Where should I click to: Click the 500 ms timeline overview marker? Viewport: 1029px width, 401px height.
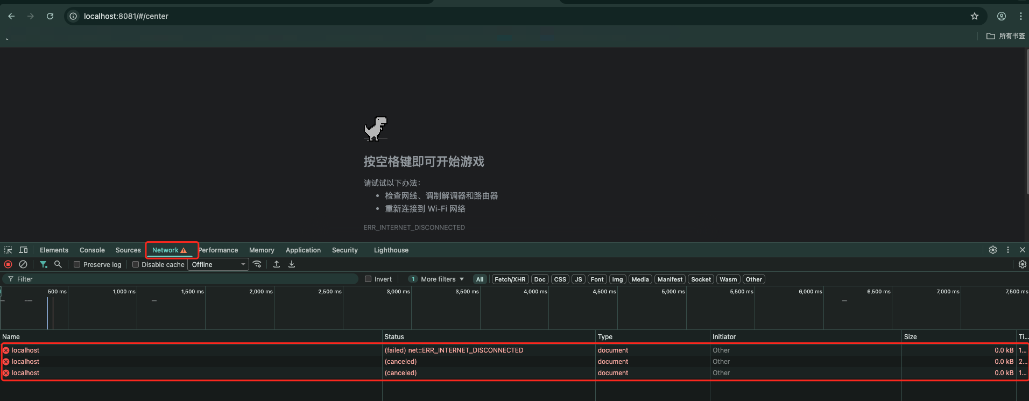tap(57, 292)
